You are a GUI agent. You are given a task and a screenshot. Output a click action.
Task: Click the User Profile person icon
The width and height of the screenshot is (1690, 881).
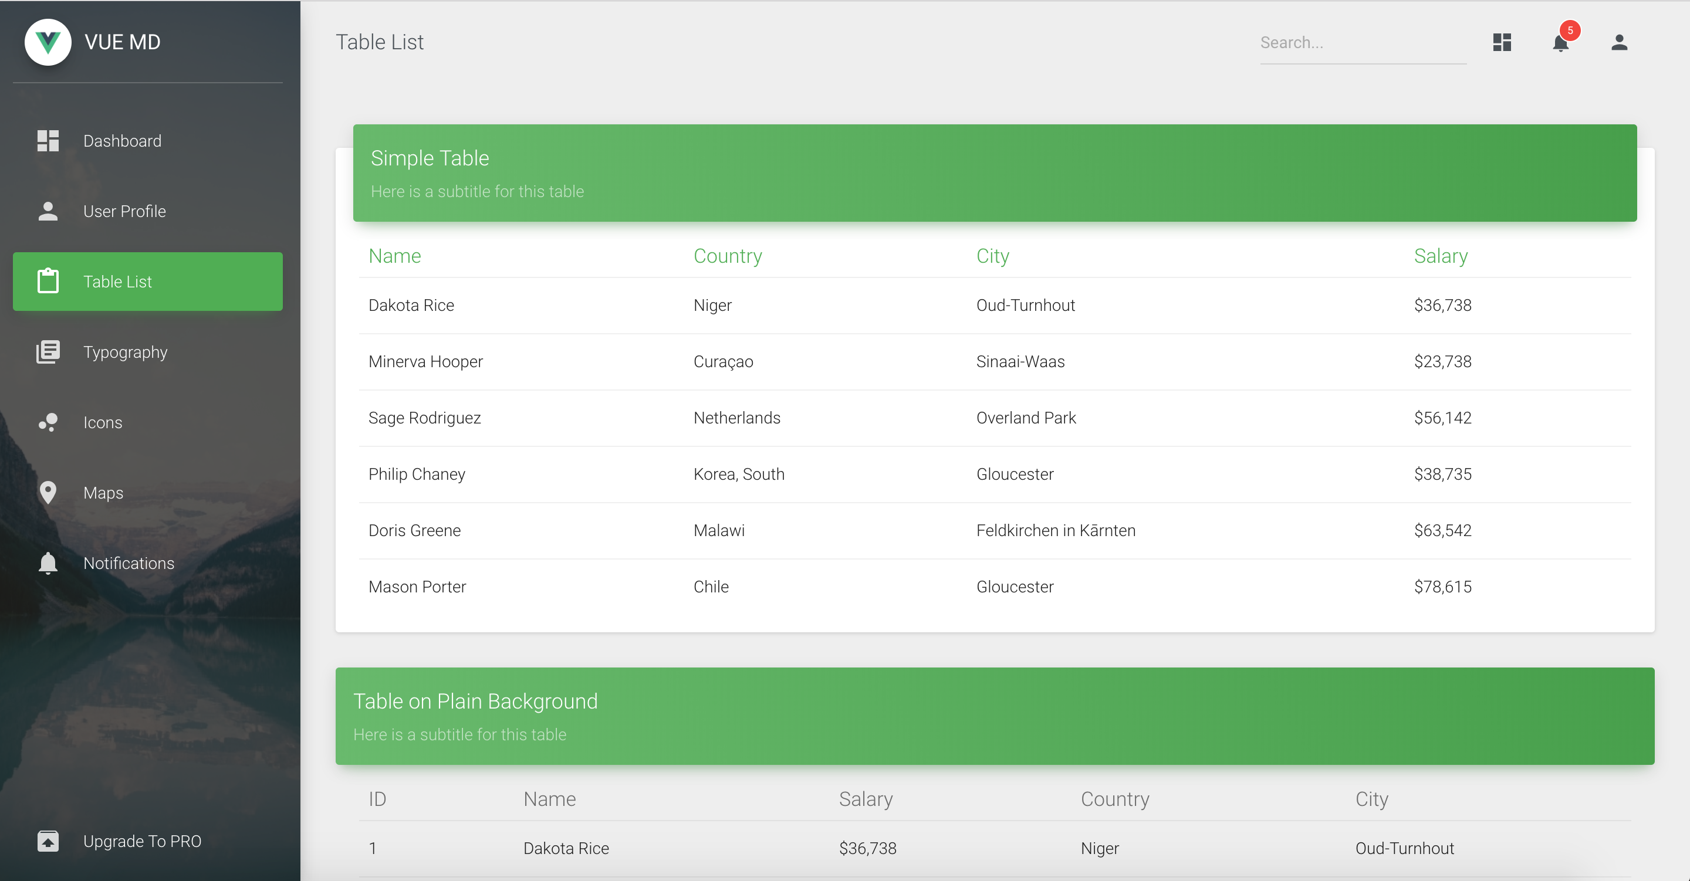click(48, 211)
